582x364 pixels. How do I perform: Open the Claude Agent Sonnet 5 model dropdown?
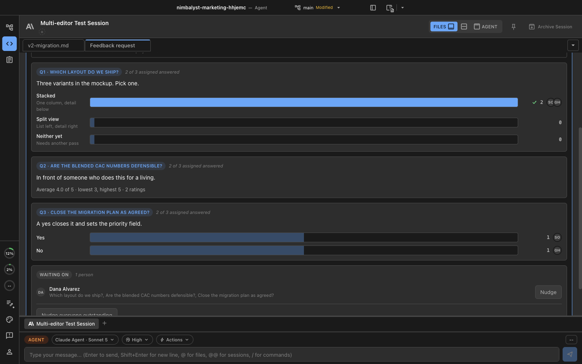pos(85,340)
